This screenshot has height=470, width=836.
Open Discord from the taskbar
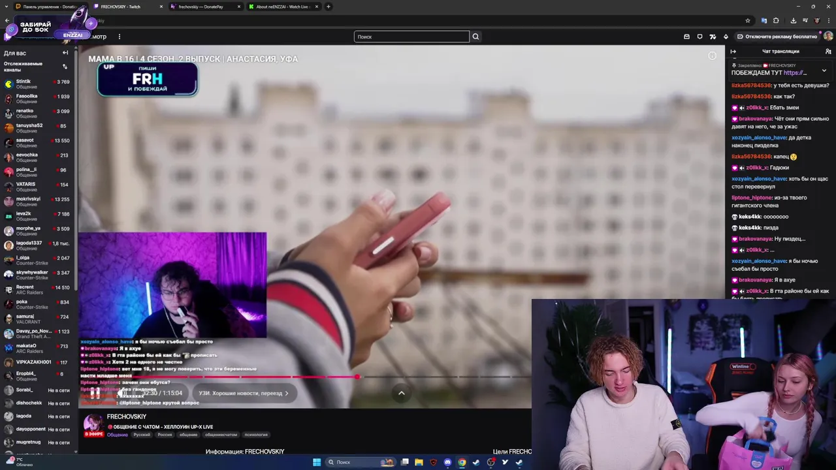tap(447, 462)
